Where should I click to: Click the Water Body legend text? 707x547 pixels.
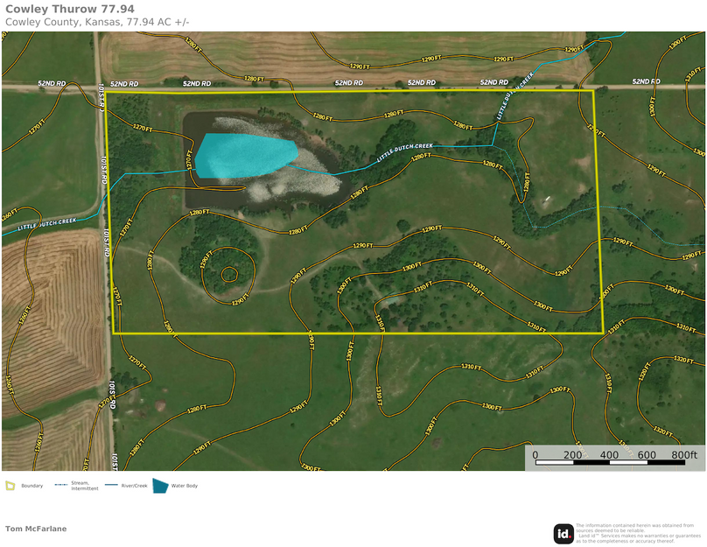point(185,486)
